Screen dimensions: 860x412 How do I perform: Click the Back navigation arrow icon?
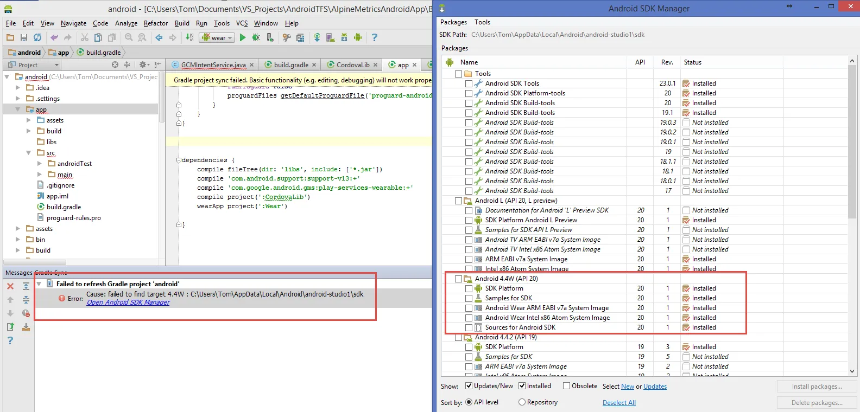point(159,37)
